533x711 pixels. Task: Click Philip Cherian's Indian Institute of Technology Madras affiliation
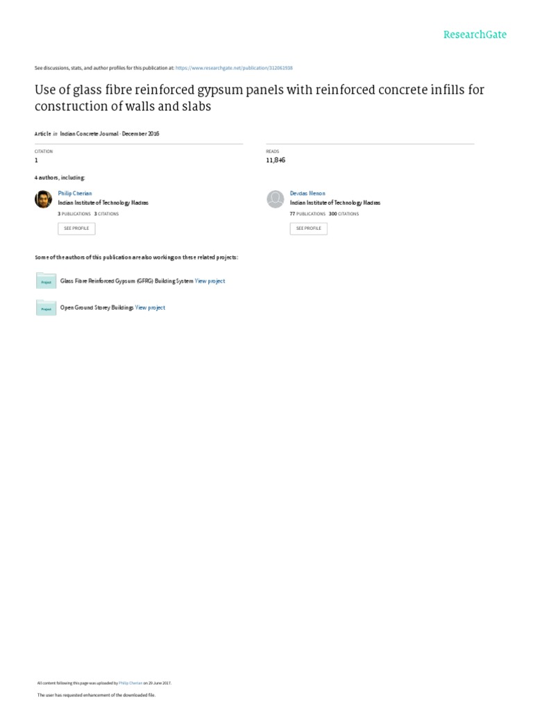coord(103,203)
